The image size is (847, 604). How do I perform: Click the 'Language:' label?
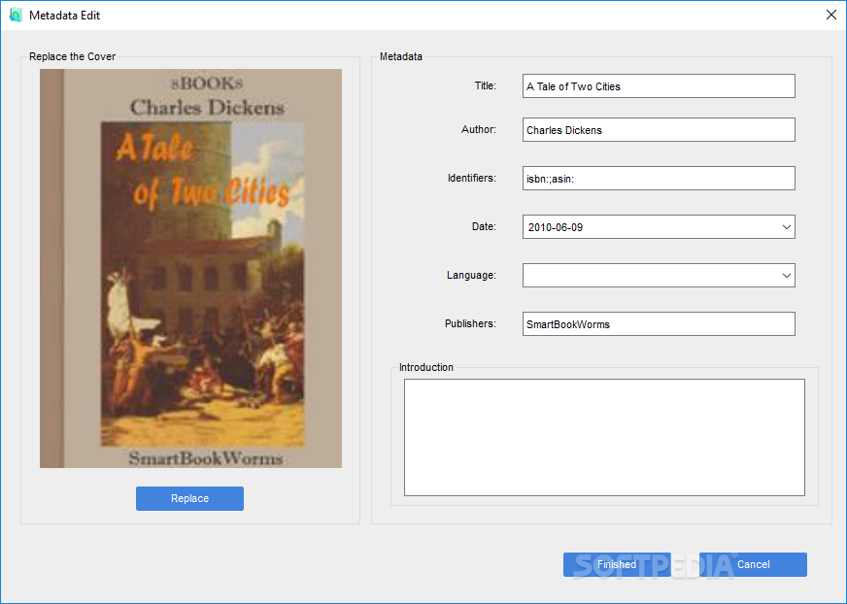[471, 276]
